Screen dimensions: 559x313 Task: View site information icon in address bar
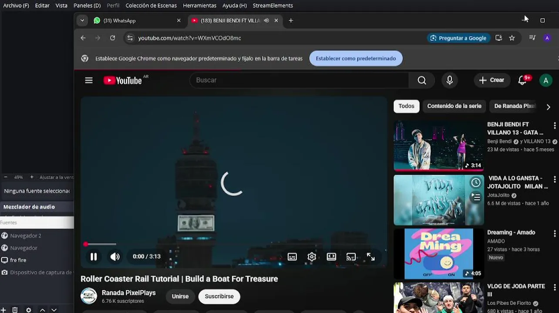click(x=129, y=38)
